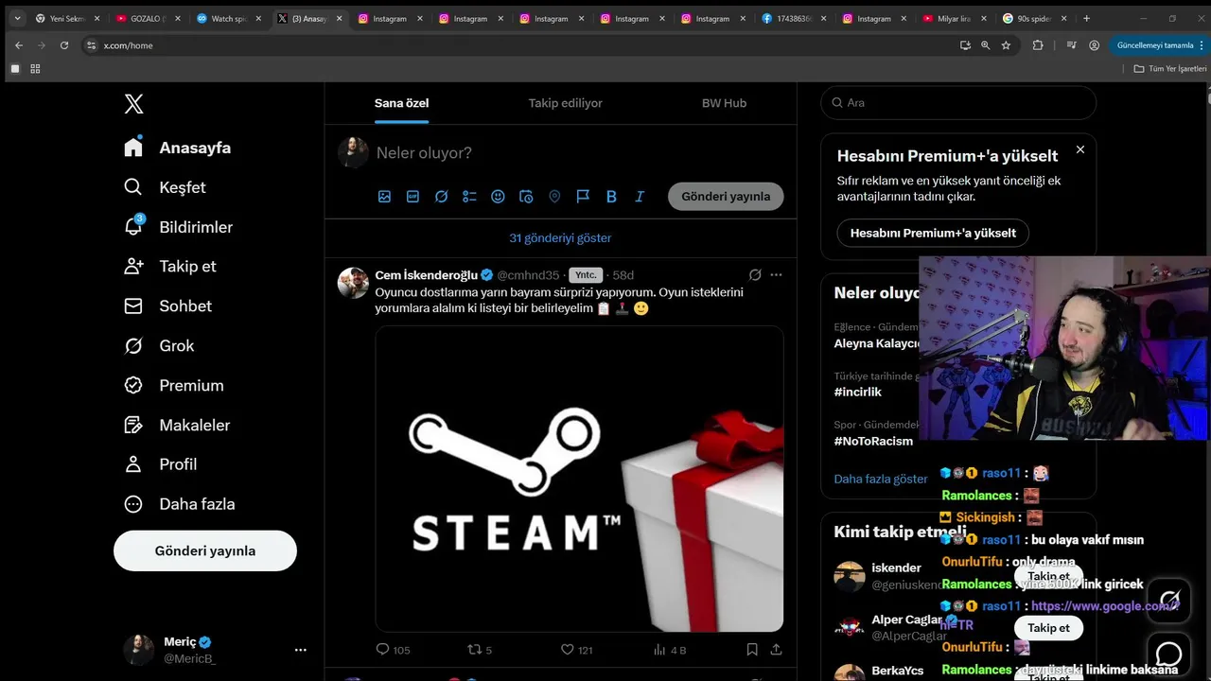Bookmark the Steam gift post

(752, 650)
